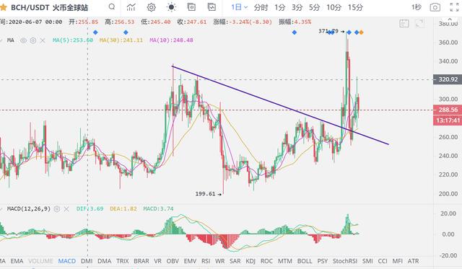Select the DMA indicator

pyautogui.click(x=104, y=261)
